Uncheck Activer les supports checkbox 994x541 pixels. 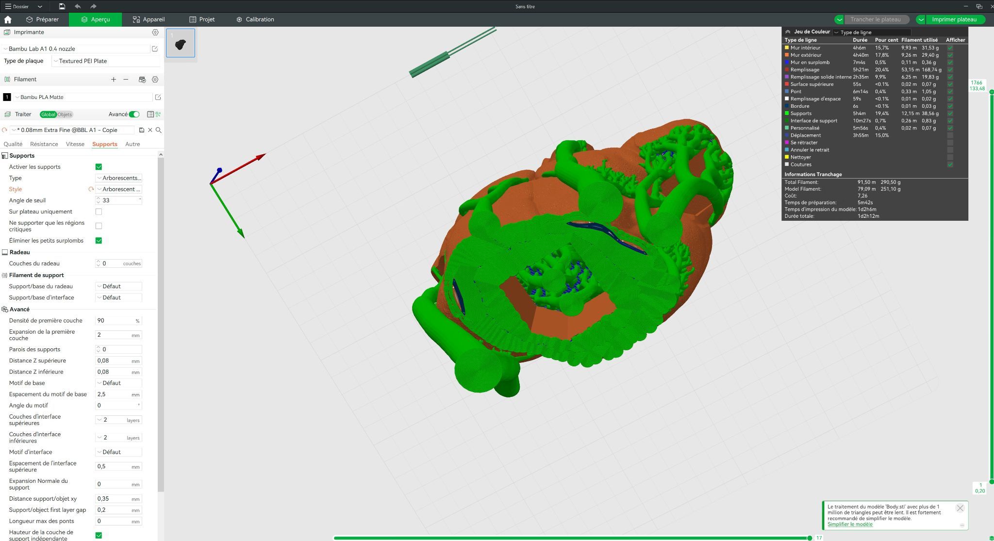click(99, 167)
